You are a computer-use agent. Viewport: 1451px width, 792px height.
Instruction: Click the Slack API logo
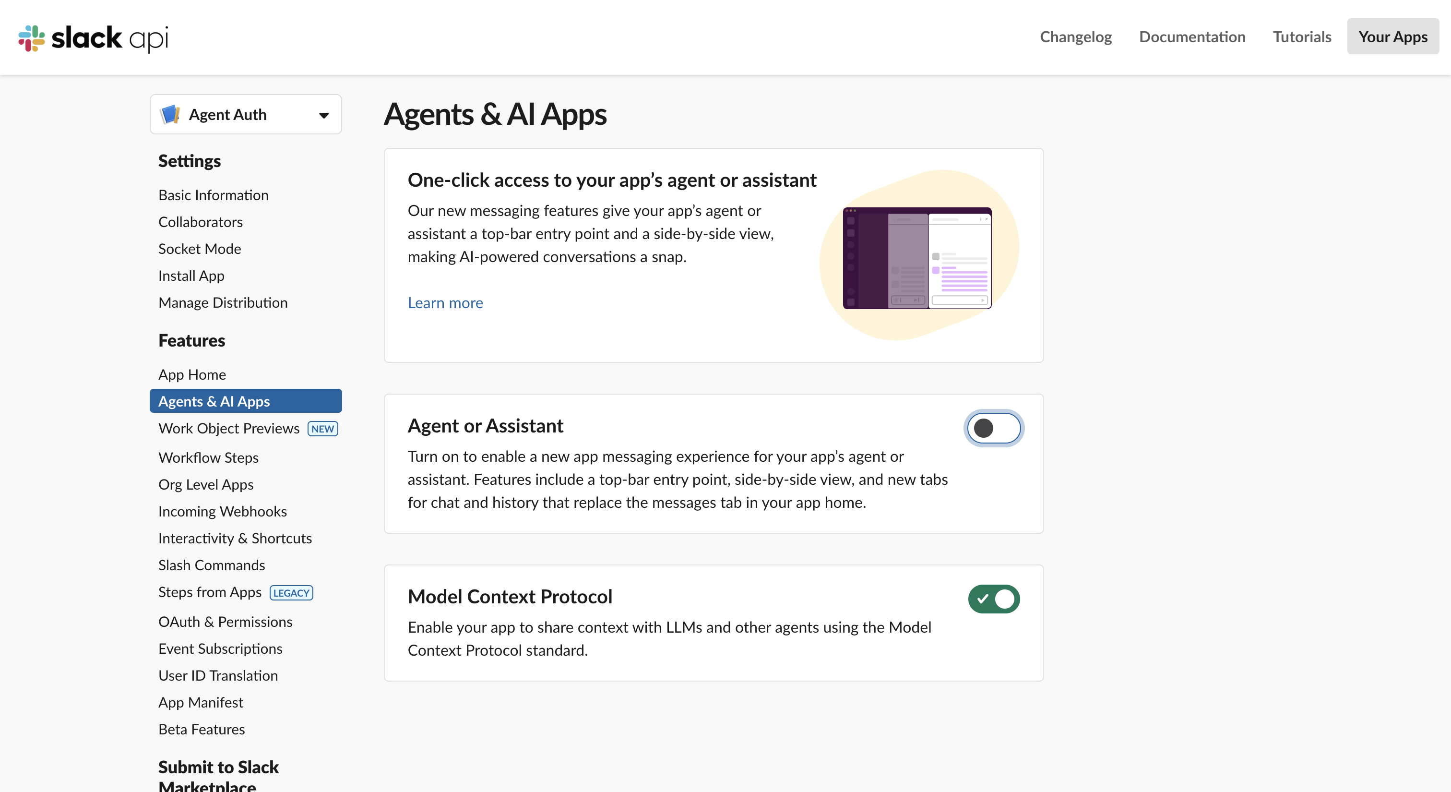click(x=94, y=38)
